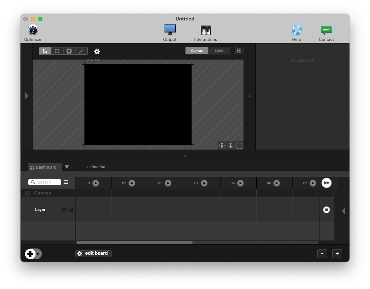Zoom in with the plus button
Image resolution: width=370 pixels, height=289 pixels.
pos(337,254)
